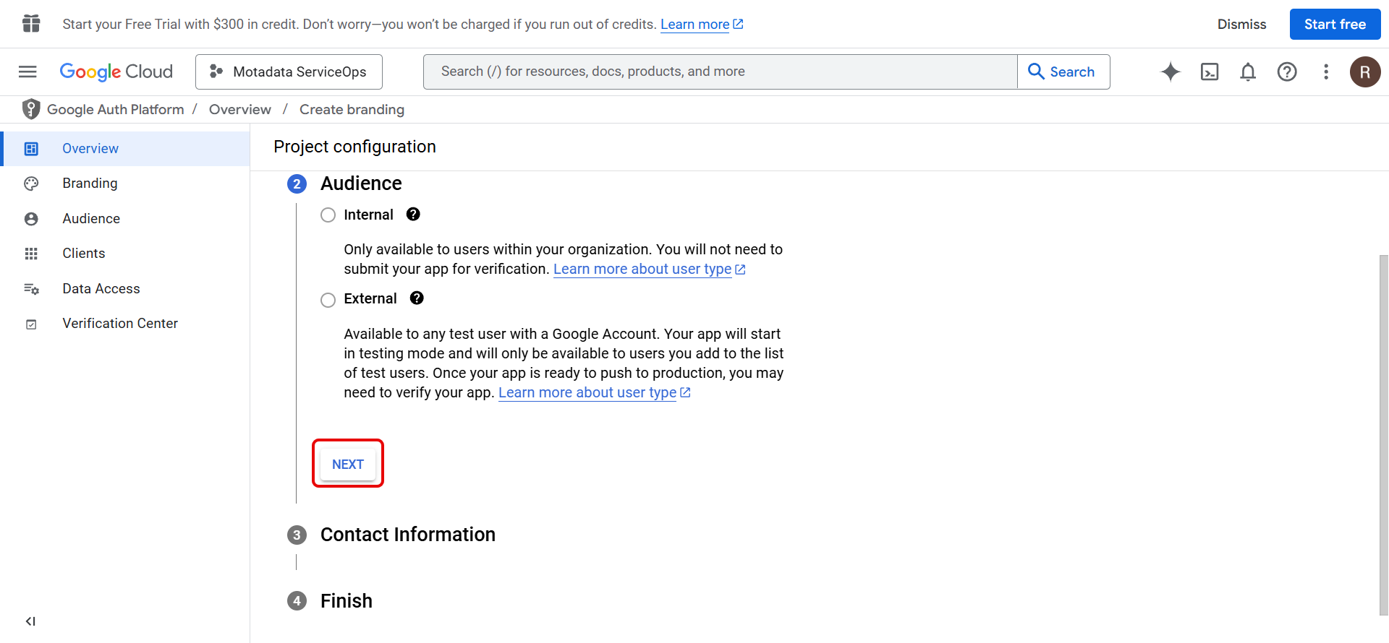This screenshot has height=643, width=1389.
Task: Open Verification Center in the sidebar
Action: click(x=119, y=324)
